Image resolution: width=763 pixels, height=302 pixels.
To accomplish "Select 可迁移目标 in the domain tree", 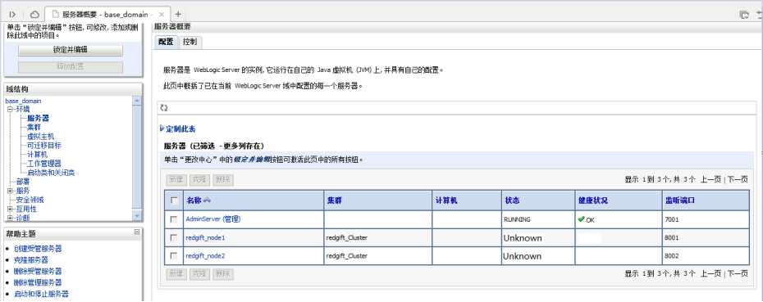I will 43,145.
